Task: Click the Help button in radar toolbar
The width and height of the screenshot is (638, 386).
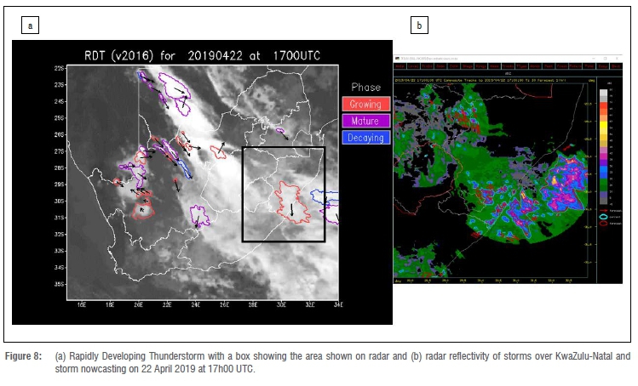Action: (x=399, y=65)
